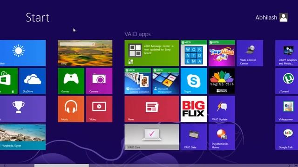Open the Windows Store tile
Screen dimensions: 298x167
(9, 81)
